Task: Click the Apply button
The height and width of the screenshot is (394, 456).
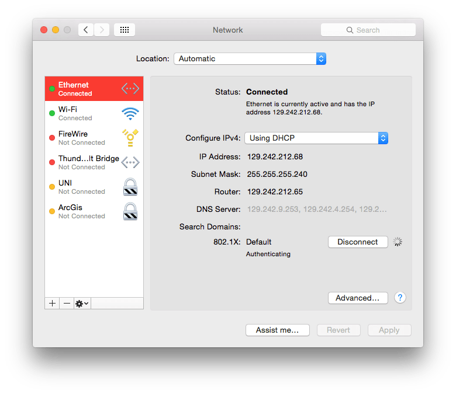Action: [389, 330]
